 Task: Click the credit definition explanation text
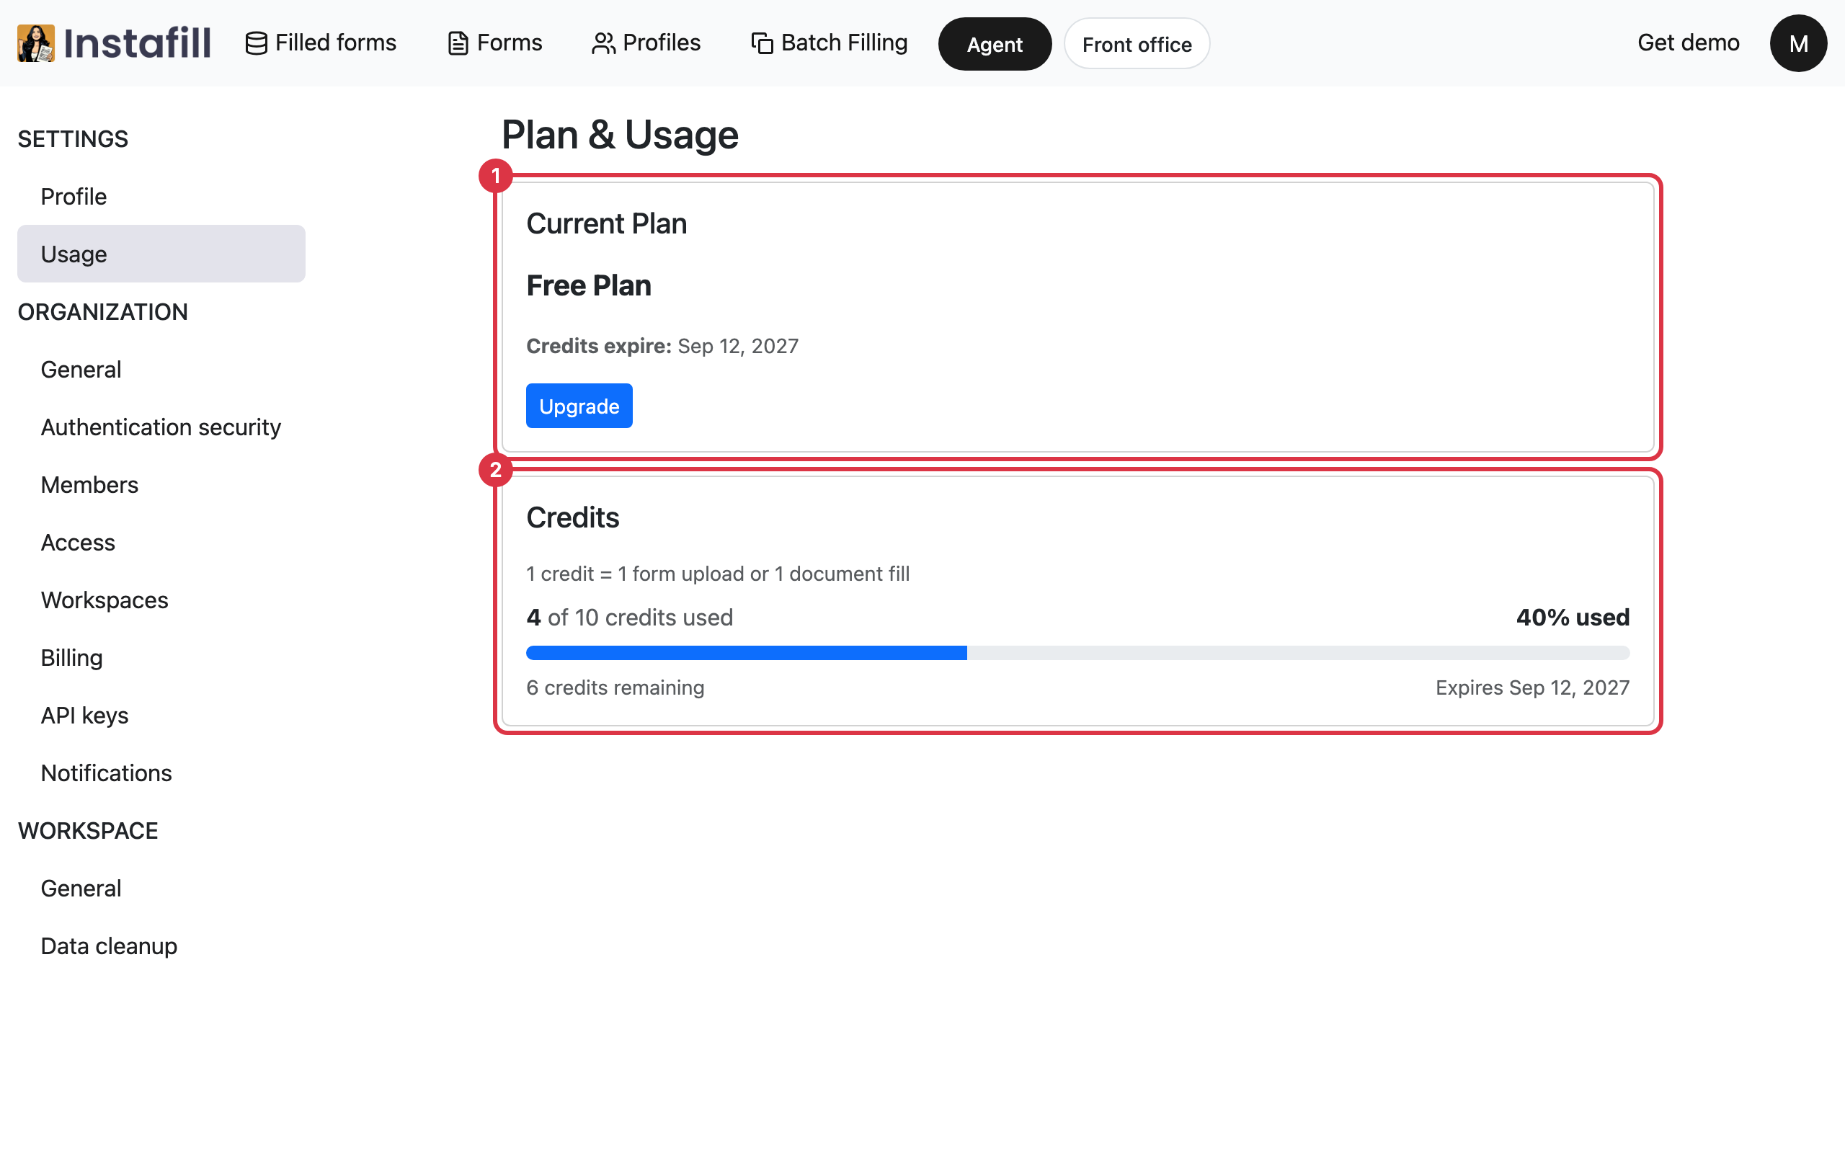(717, 574)
